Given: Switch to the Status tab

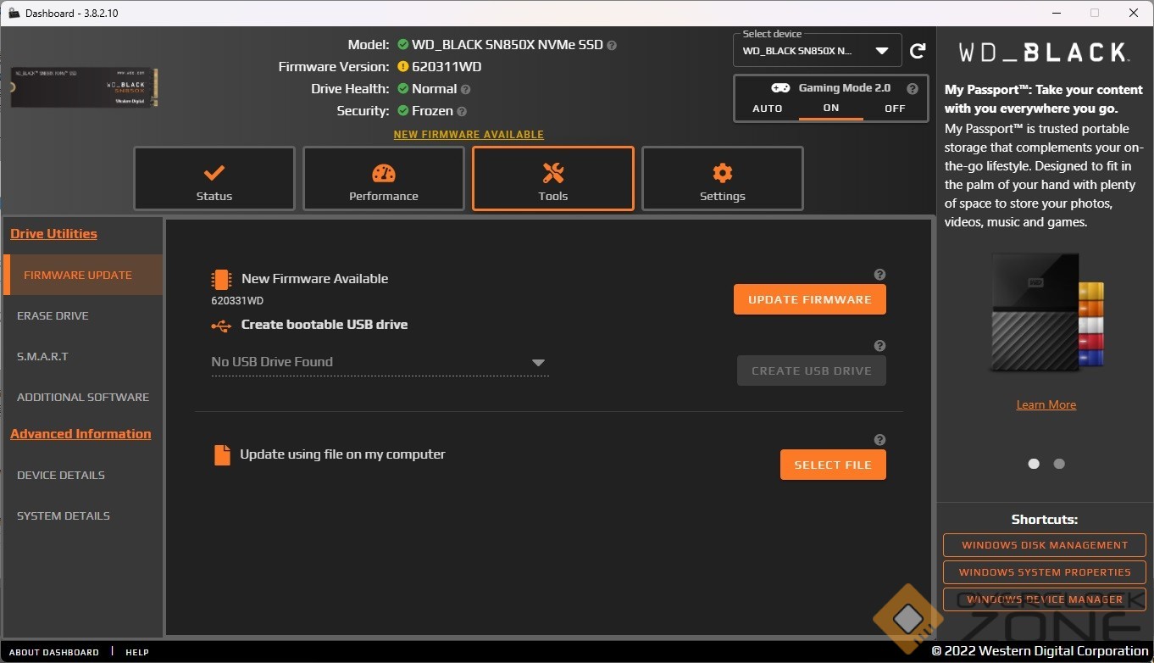Looking at the screenshot, I should pos(214,179).
